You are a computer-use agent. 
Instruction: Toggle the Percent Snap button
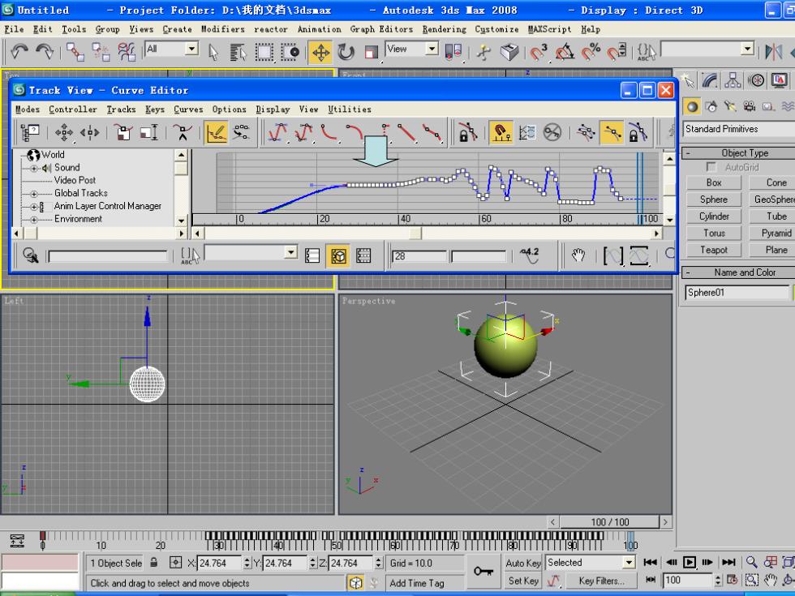[x=591, y=52]
